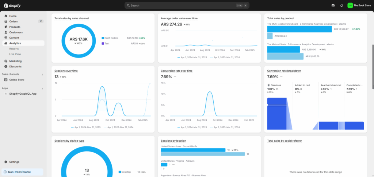This screenshot has height=177, width=374.
Task: Click the Marketing target icon
Action: coord(6,61)
